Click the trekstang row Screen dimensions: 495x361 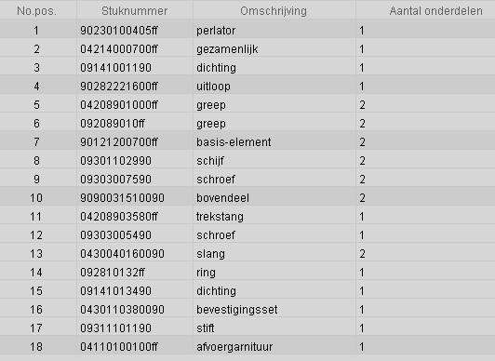point(247,217)
